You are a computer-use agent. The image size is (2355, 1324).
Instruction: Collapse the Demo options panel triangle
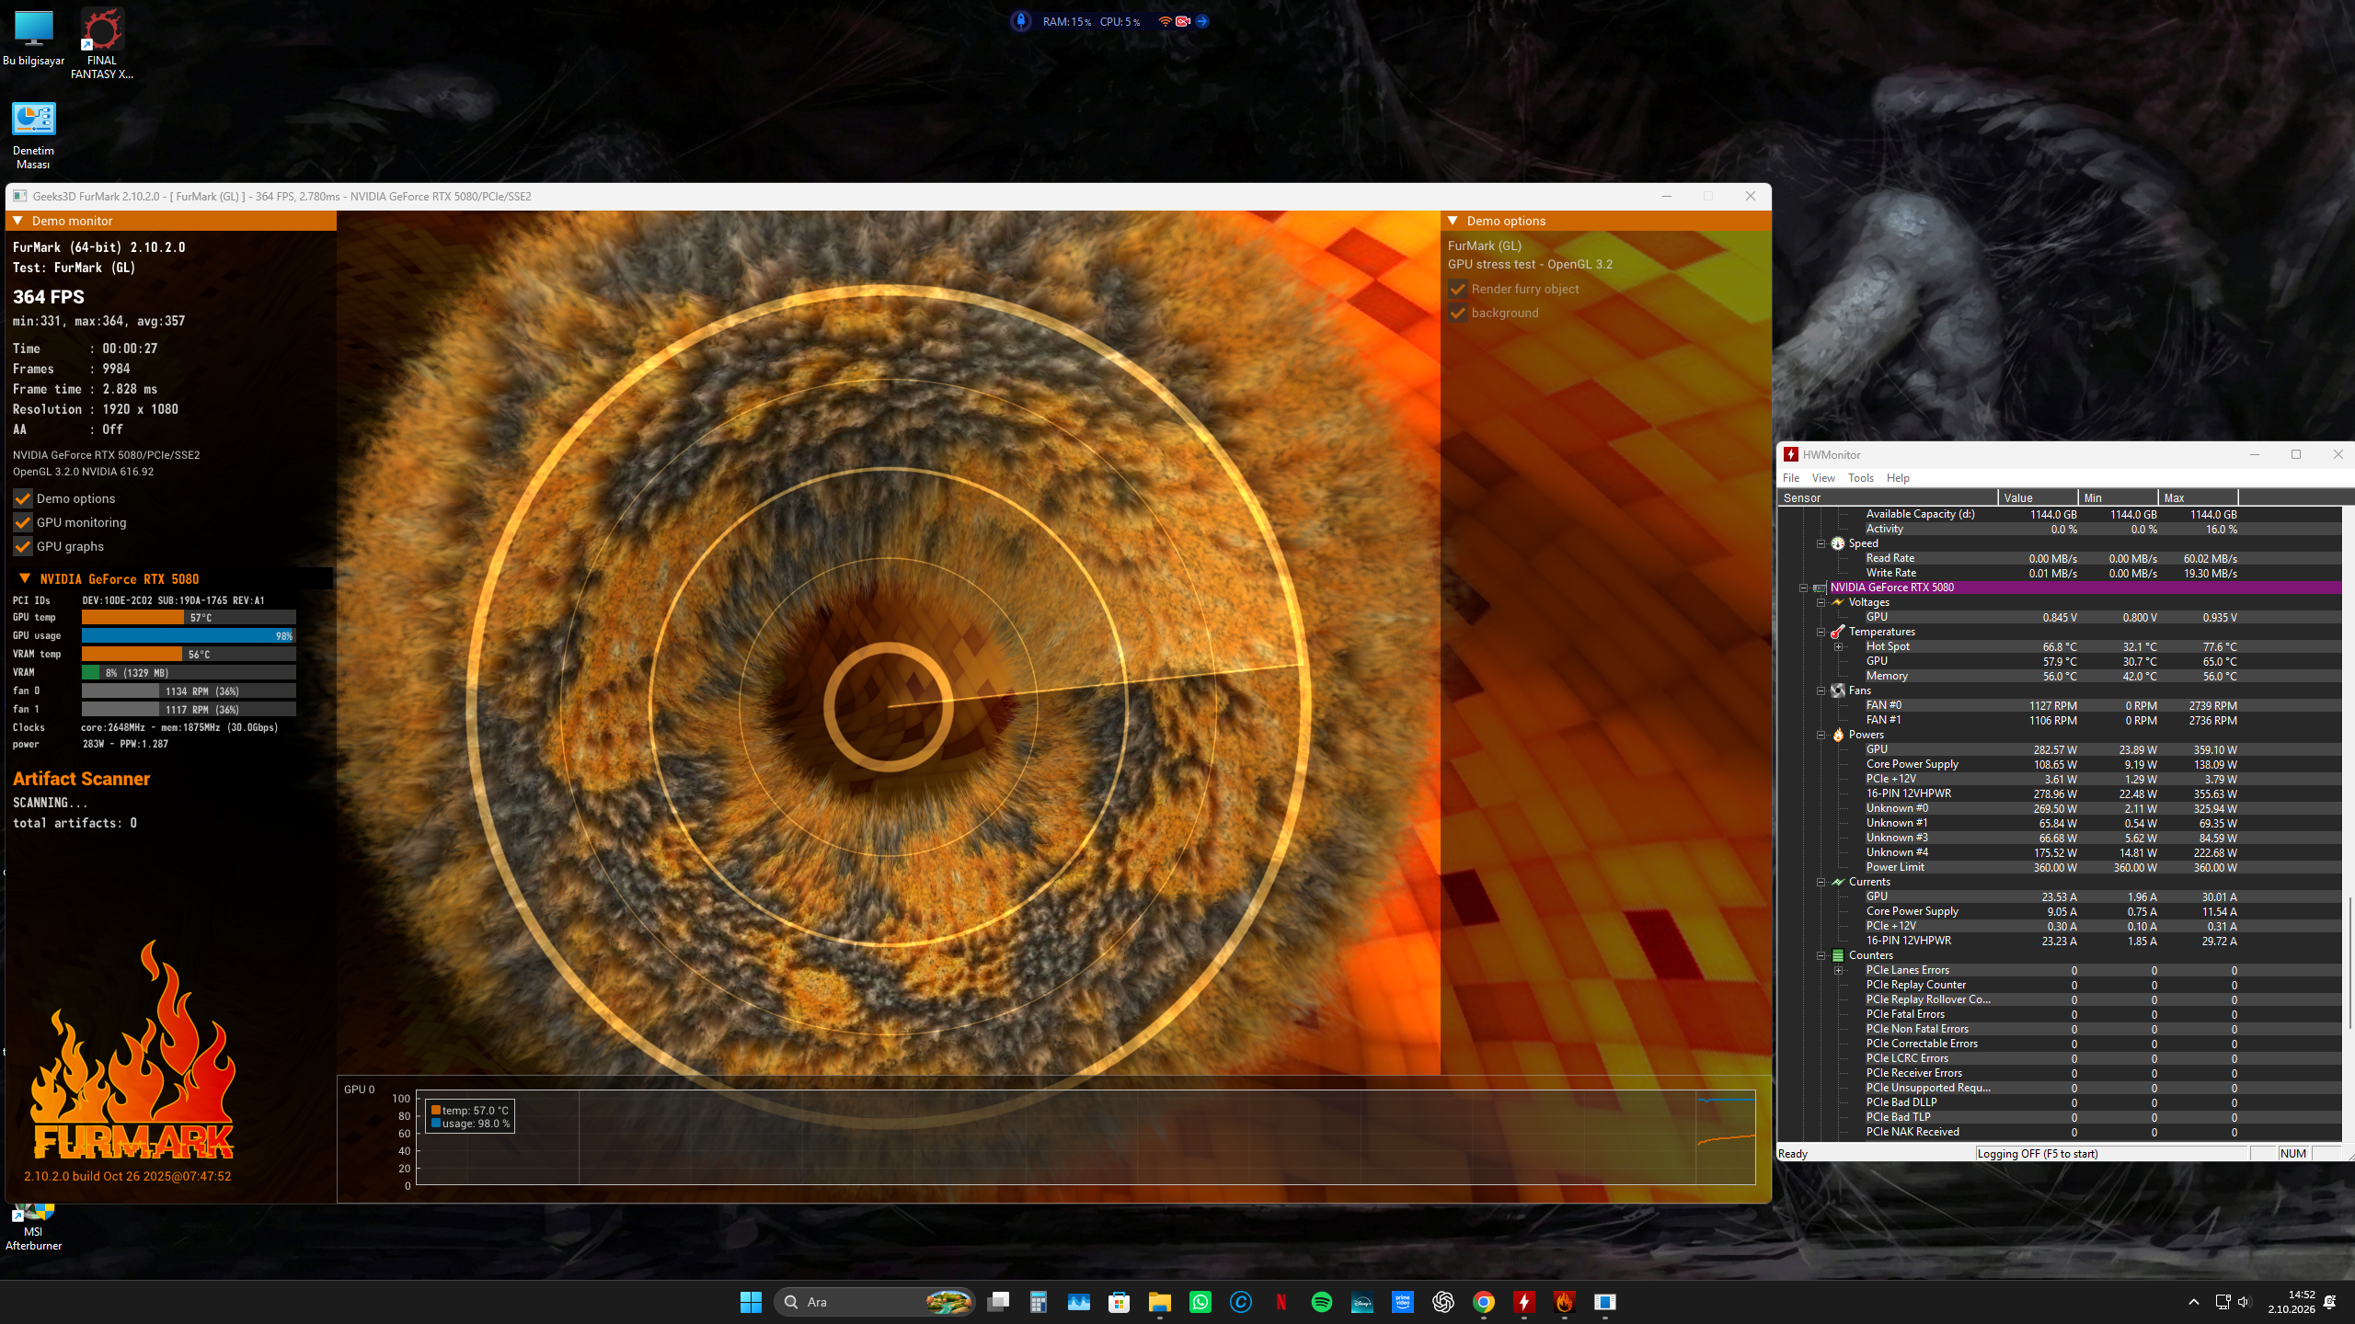[1453, 221]
